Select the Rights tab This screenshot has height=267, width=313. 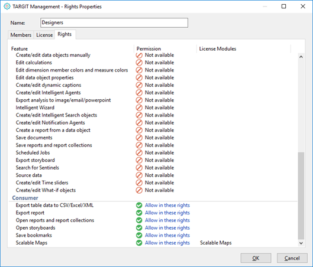pyautogui.click(x=64, y=34)
